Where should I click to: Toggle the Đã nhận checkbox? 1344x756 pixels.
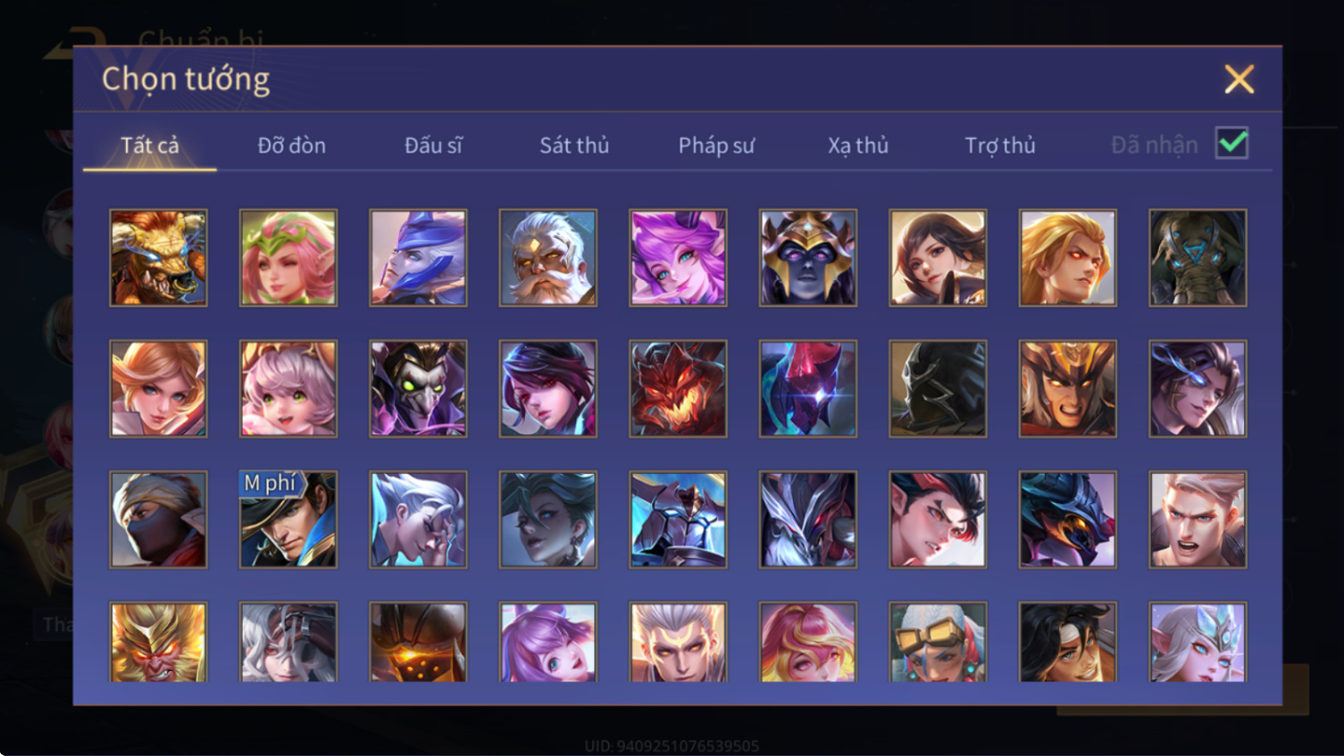1231,144
